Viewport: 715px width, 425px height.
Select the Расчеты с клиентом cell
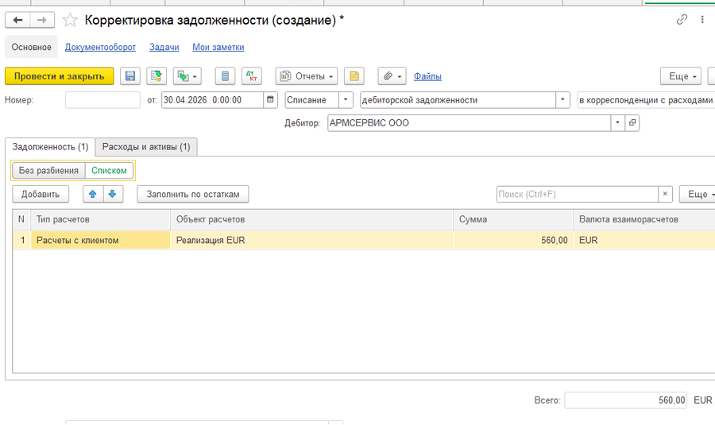(x=100, y=240)
